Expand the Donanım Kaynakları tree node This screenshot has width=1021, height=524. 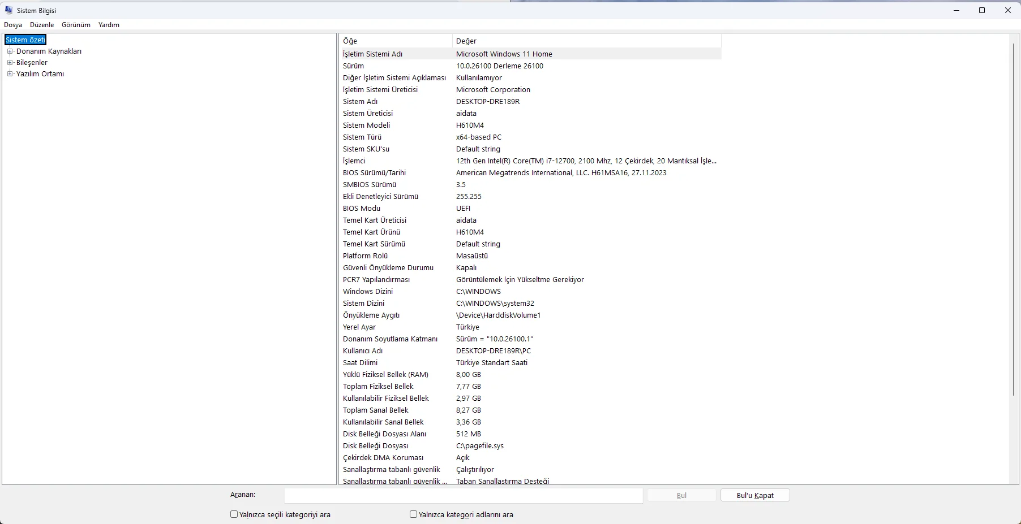tap(10, 51)
